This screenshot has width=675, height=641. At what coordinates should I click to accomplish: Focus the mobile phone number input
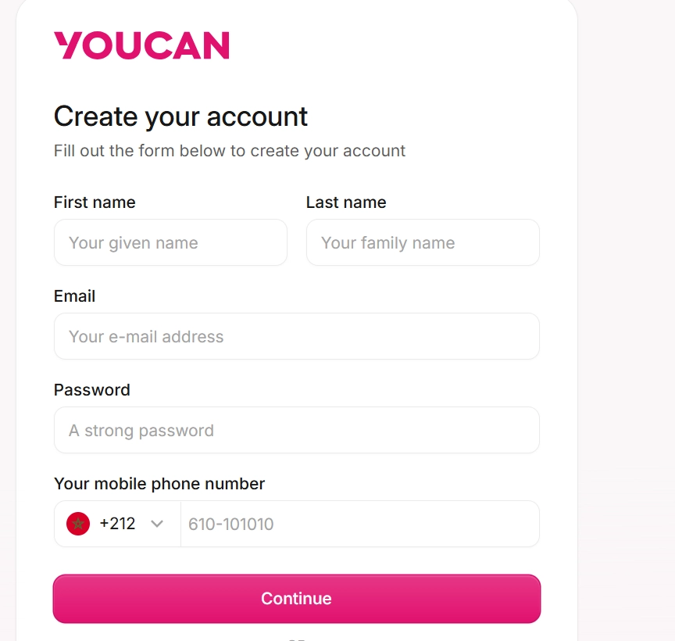359,524
